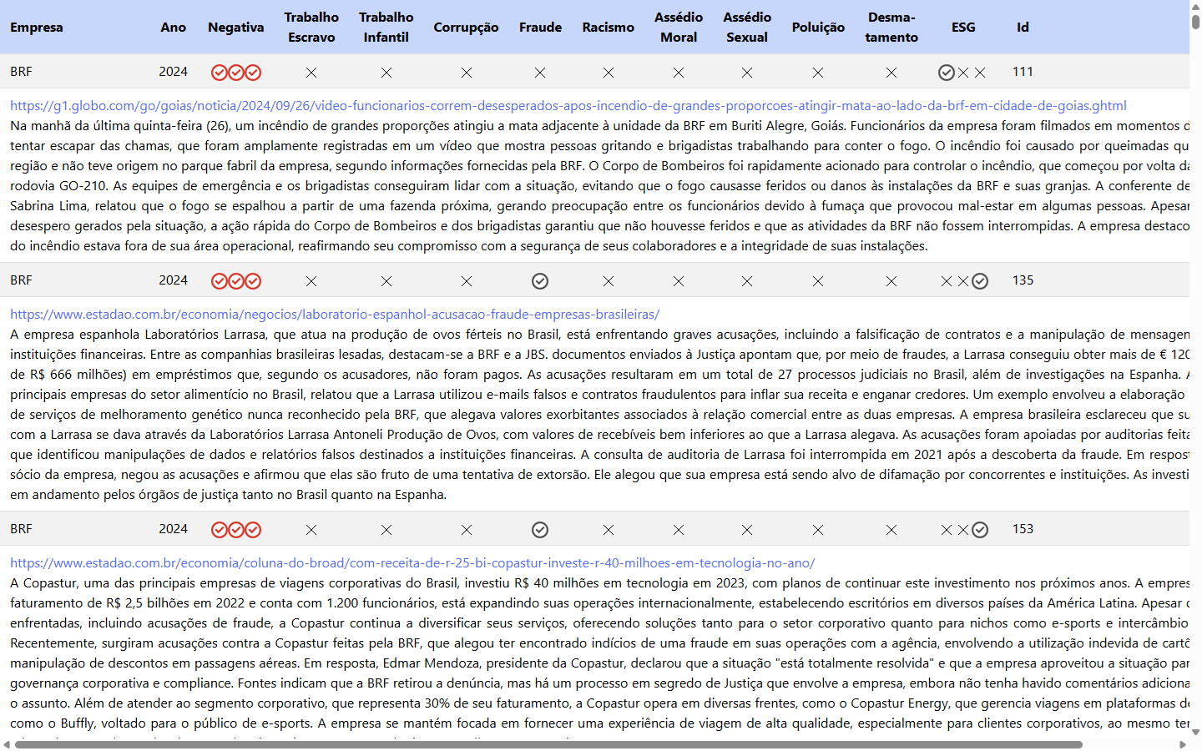Click the Desmatamento X in row 153

pos(891,530)
